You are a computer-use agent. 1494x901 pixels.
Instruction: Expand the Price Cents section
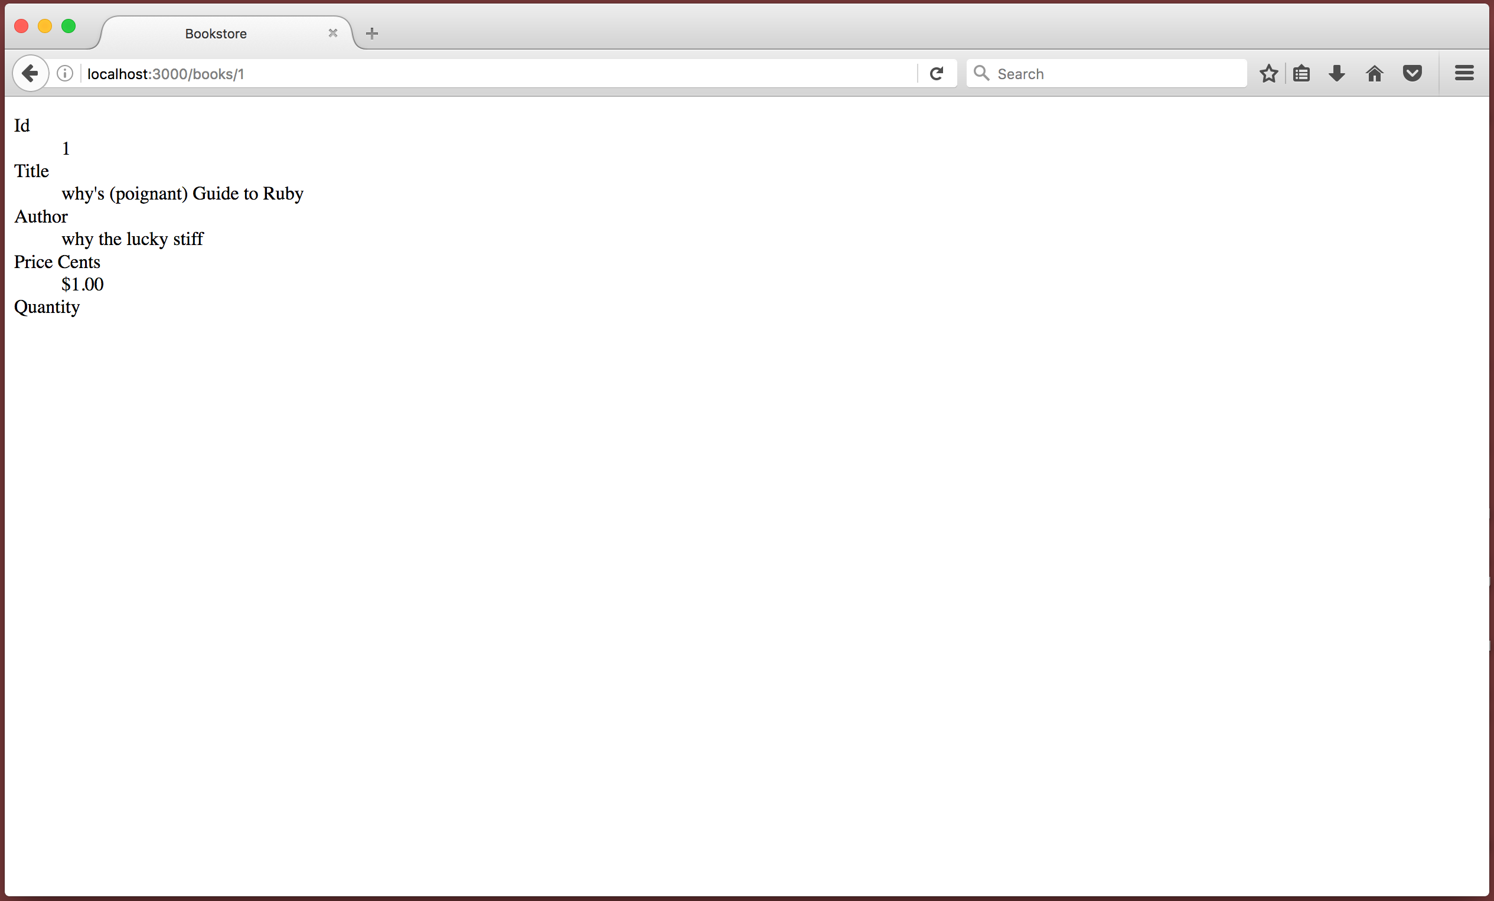click(56, 262)
